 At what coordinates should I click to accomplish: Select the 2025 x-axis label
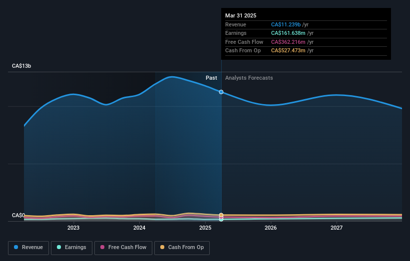205,228
